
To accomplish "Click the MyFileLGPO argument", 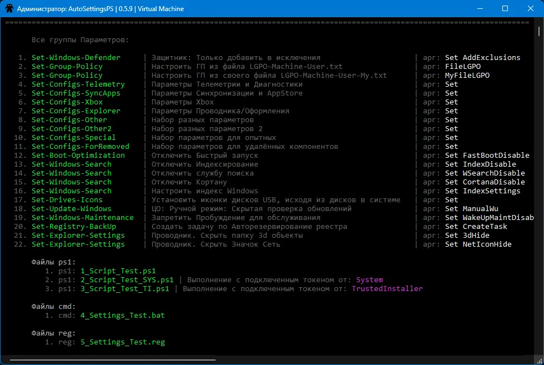I will point(467,76).
